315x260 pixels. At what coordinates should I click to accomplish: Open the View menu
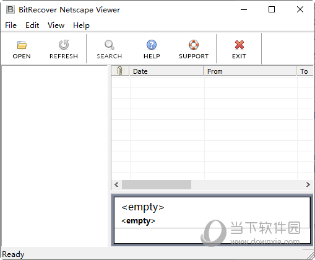56,25
